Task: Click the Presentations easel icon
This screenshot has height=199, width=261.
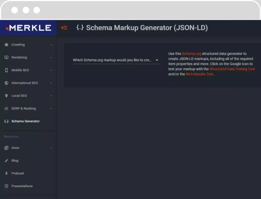Action: pyautogui.click(x=6, y=186)
